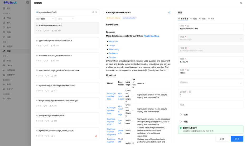Click help icon next to 副本数 label
This screenshot has height=146, width=246.
pyautogui.click(x=190, y=92)
